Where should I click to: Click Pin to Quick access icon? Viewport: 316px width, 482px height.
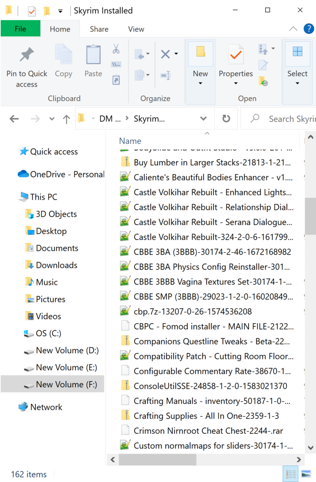[27, 55]
